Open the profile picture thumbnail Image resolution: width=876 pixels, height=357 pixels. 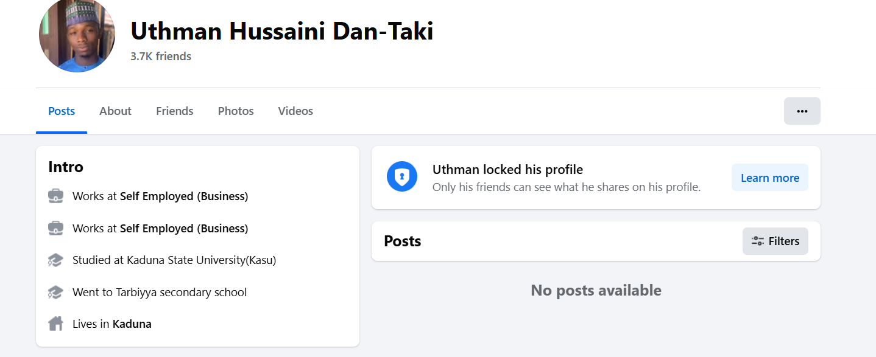[77, 35]
